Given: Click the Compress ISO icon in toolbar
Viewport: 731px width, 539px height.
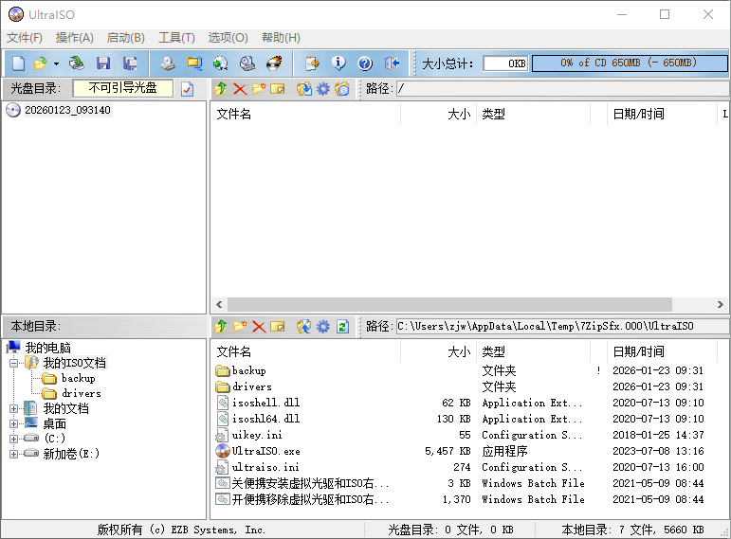Looking at the screenshot, I should coord(194,63).
